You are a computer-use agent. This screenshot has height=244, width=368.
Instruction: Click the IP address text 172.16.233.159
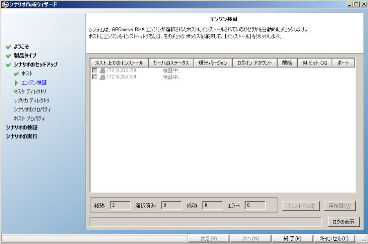pyautogui.click(x=121, y=77)
